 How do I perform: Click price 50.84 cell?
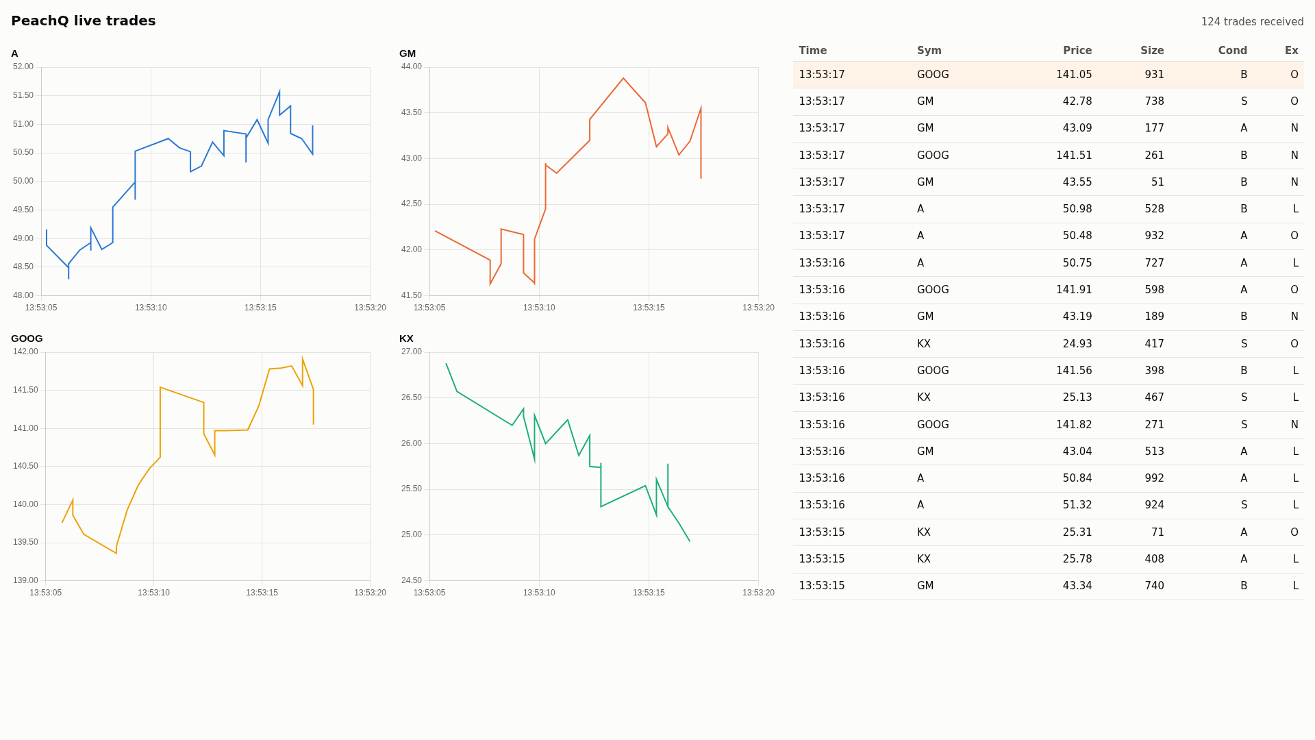coord(1077,478)
